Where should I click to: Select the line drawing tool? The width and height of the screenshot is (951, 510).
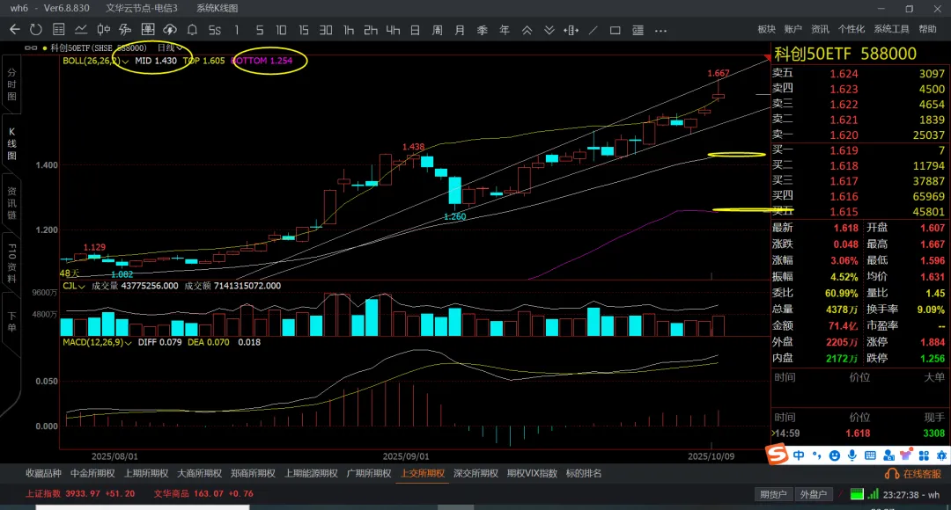click(x=593, y=30)
